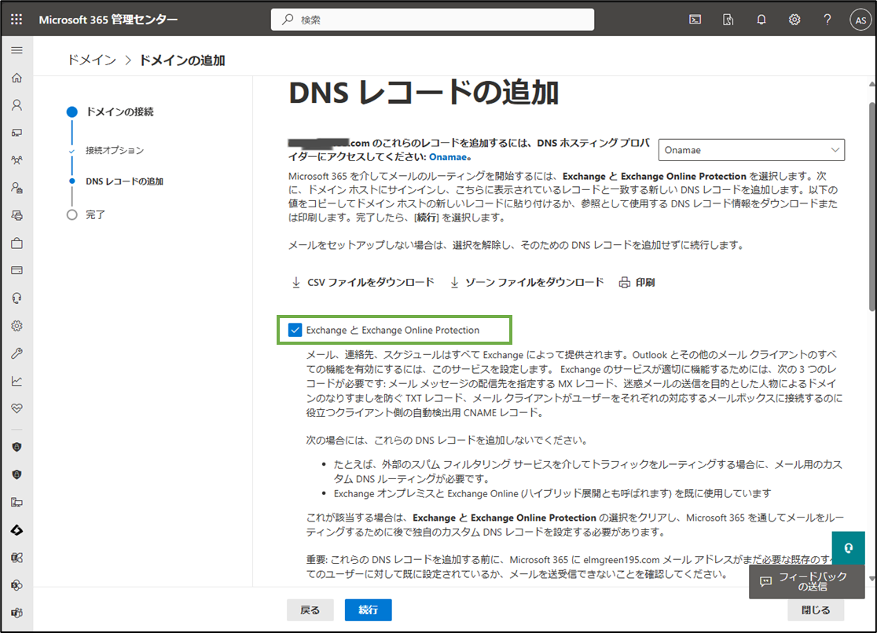Open SharePoint admin icon in sidebar
Image resolution: width=877 pixels, height=633 pixels.
[x=17, y=585]
